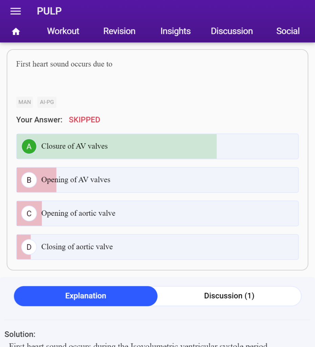Select the D option circle
Screen dimensions: 315x347
(x=29, y=247)
